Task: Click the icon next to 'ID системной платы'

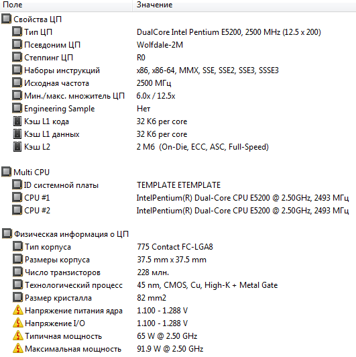Action: click(x=17, y=185)
